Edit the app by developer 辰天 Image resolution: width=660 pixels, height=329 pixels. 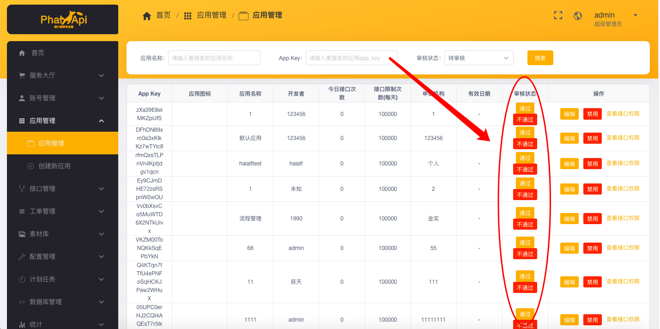[569, 282]
